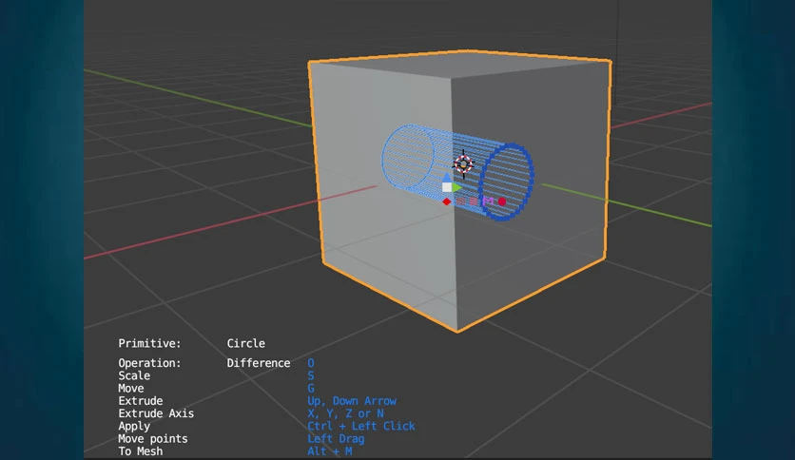
Task: Click the red diamond gizmo handle
Action: [x=446, y=201]
